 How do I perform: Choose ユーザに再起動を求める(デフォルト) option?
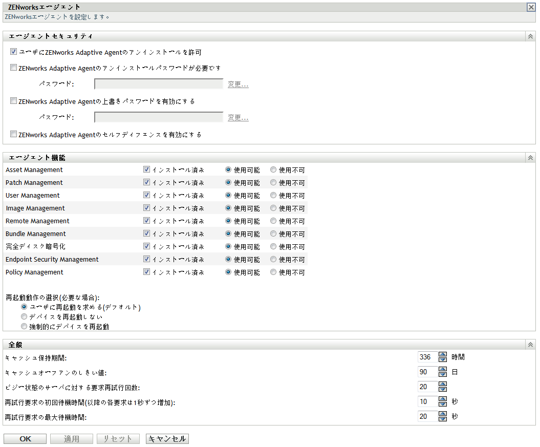[24, 307]
